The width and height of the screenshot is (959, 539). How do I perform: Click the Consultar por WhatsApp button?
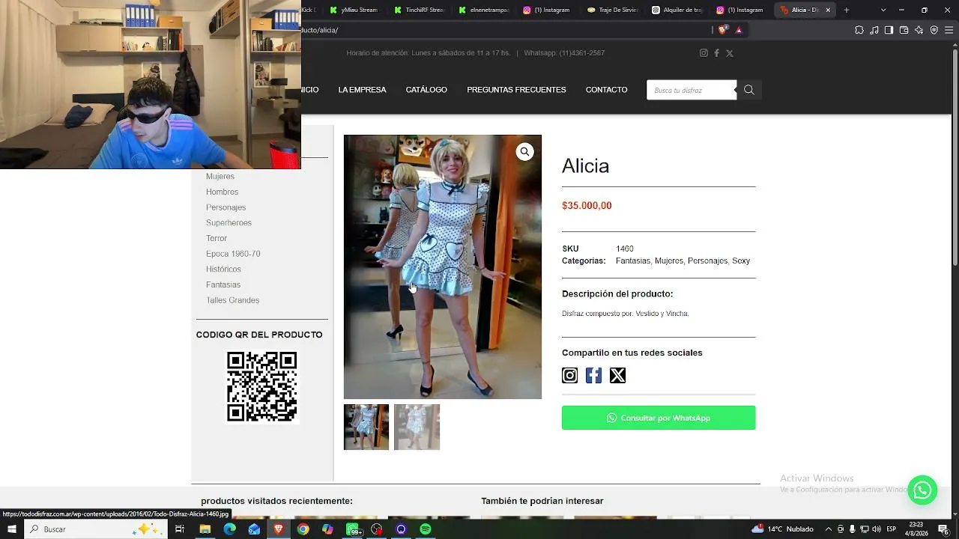click(659, 418)
